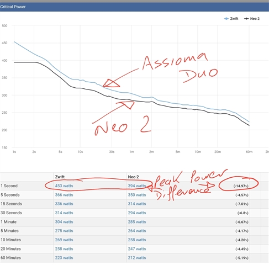Click the 20 Minutes row label
Viewport: 269px width, 265px height.
tap(10, 249)
